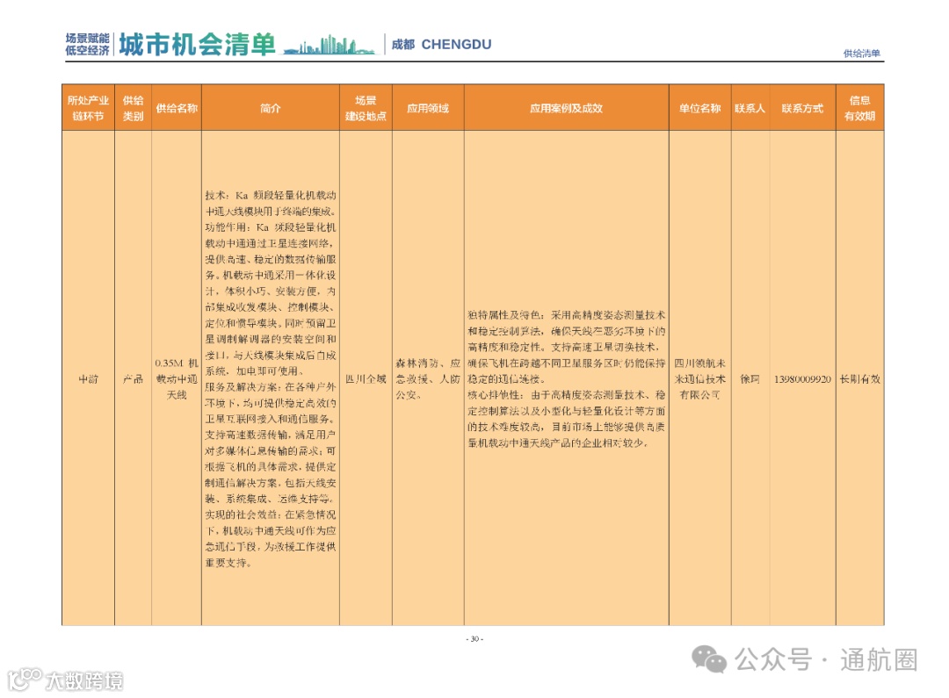Screen dimensions: 949x698
Task: Click the 长期有效 validity cell
Action: tap(860, 379)
